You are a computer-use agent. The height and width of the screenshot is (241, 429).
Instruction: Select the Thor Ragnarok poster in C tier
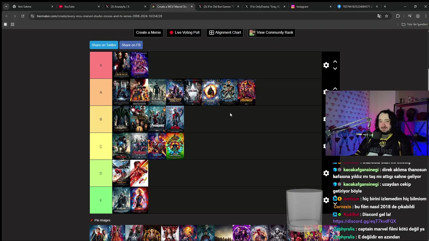pos(175,146)
